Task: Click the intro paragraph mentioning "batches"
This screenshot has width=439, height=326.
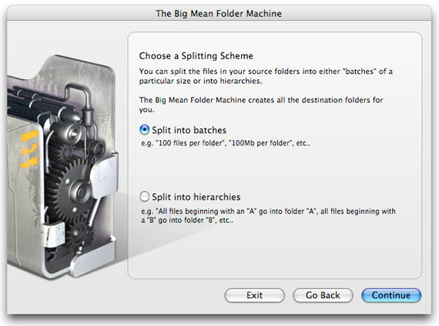Action: 266,76
